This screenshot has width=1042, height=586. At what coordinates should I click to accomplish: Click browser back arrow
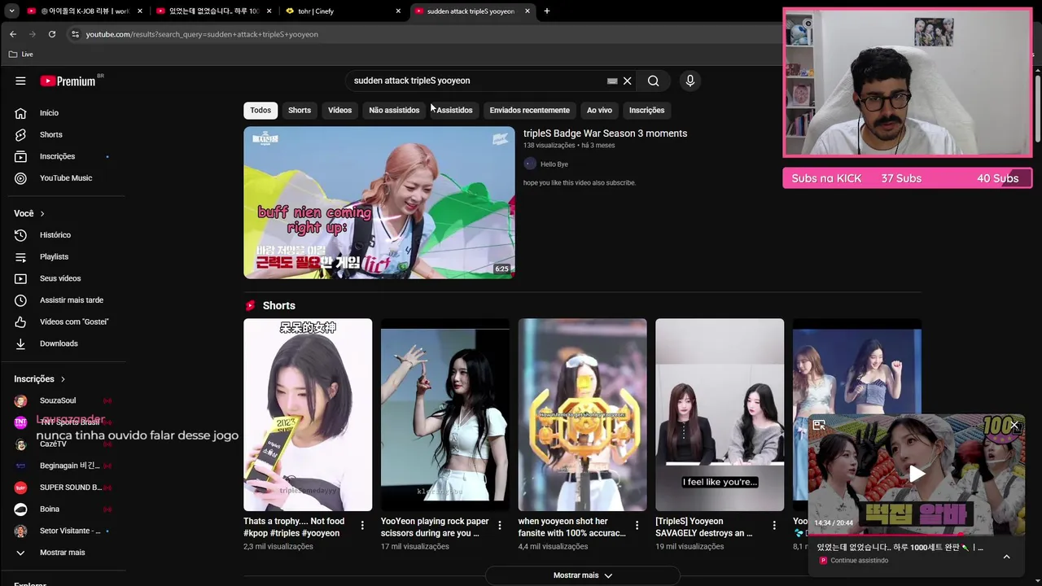point(12,34)
